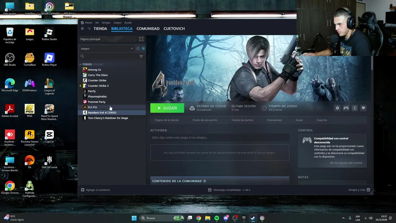Open the Soporte link
The height and width of the screenshot is (223, 396).
[x=321, y=120]
